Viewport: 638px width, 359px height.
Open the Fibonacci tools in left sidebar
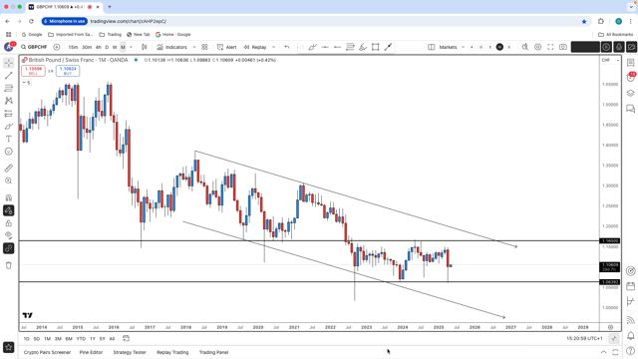[9, 88]
